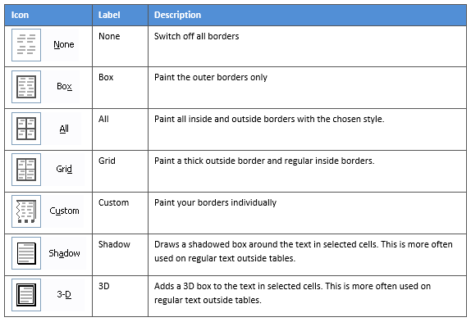
Task: Click the Icon column header
Action: pyautogui.click(x=20, y=15)
